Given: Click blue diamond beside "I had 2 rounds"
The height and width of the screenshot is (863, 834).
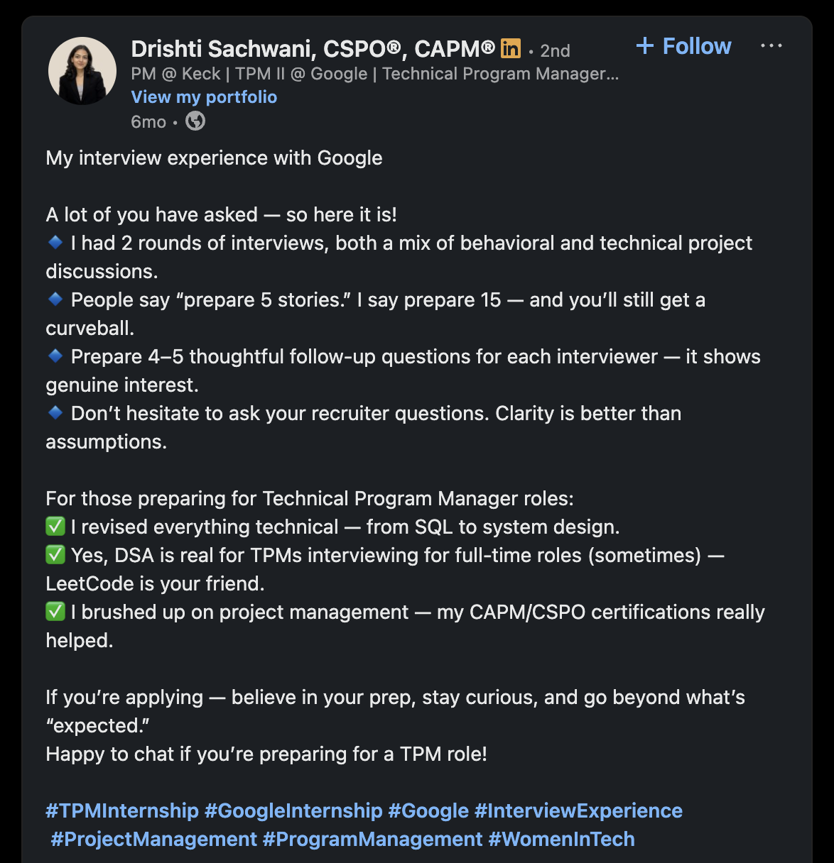Looking at the screenshot, I should coord(55,243).
